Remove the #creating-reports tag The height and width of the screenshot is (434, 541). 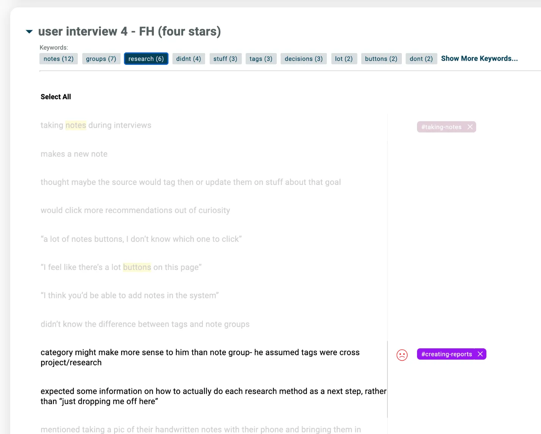pos(480,354)
